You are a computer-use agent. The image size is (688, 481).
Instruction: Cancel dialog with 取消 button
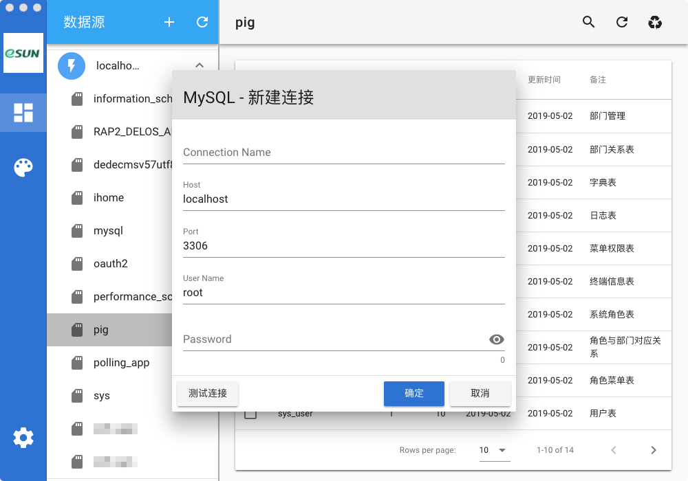coord(480,393)
